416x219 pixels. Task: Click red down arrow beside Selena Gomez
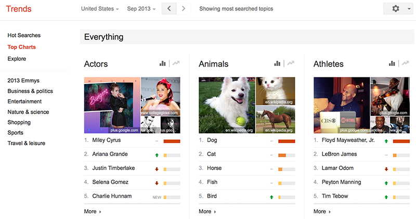click(x=157, y=183)
